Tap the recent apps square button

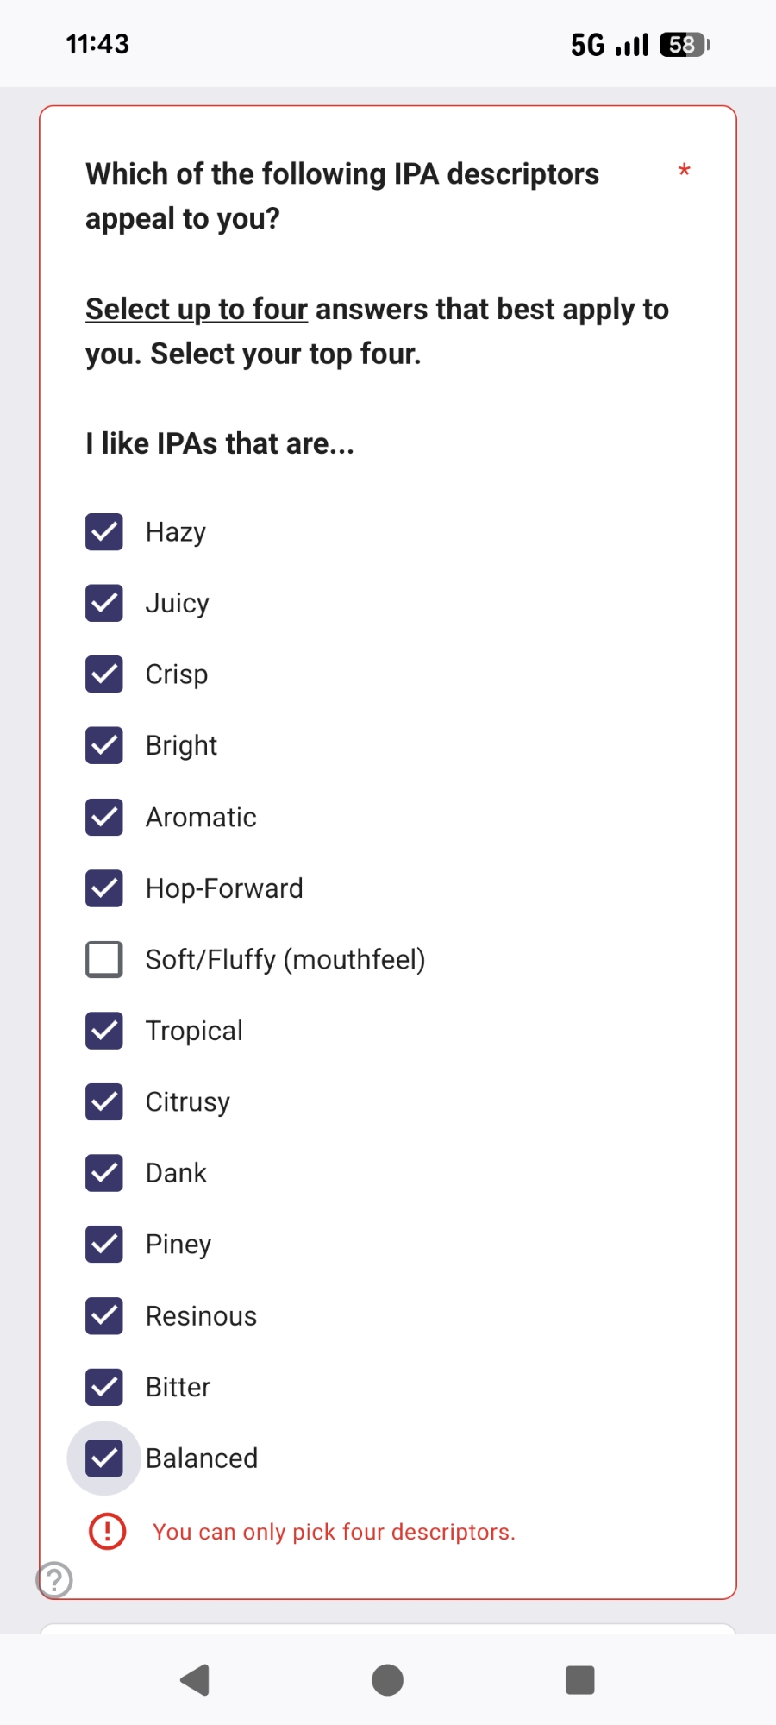pyautogui.click(x=579, y=1680)
